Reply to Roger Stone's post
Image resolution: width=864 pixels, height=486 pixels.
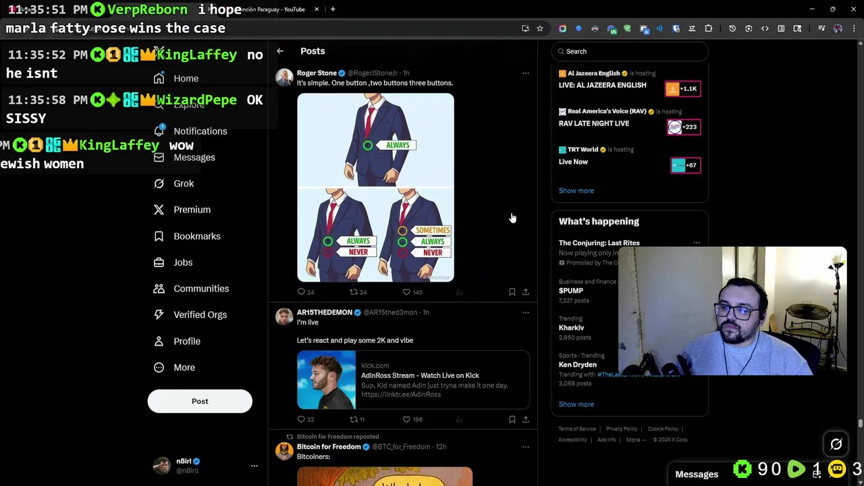tap(301, 292)
